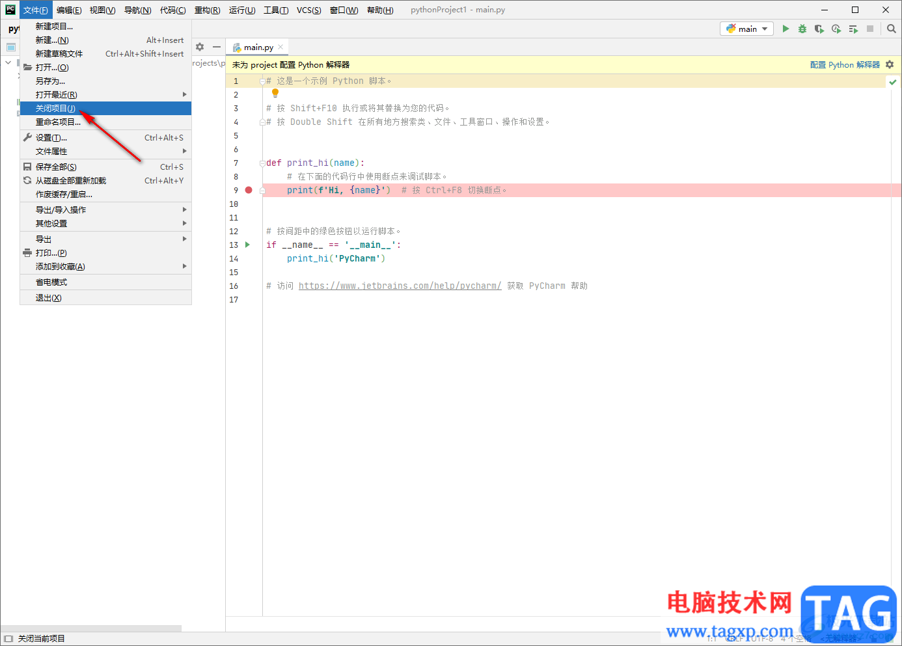902x646 pixels.
Task: Click folder icon next to 打开...(O)
Action: tap(27, 67)
